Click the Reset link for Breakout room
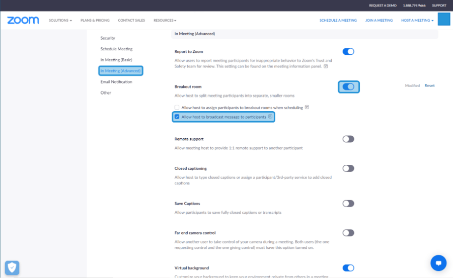 [429, 85]
